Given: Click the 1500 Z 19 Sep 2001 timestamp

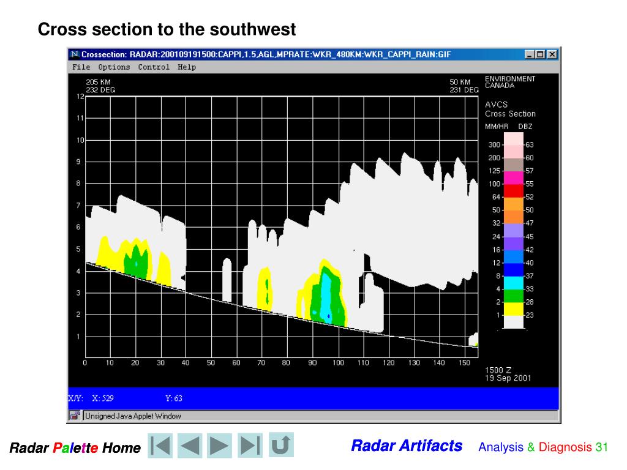Looking at the screenshot, I should (x=508, y=374).
